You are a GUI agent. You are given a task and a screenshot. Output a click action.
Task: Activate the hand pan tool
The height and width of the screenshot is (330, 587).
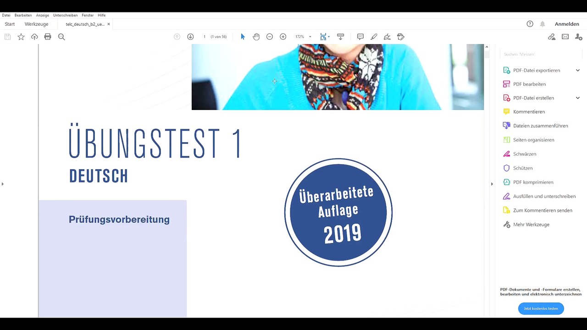coord(256,37)
